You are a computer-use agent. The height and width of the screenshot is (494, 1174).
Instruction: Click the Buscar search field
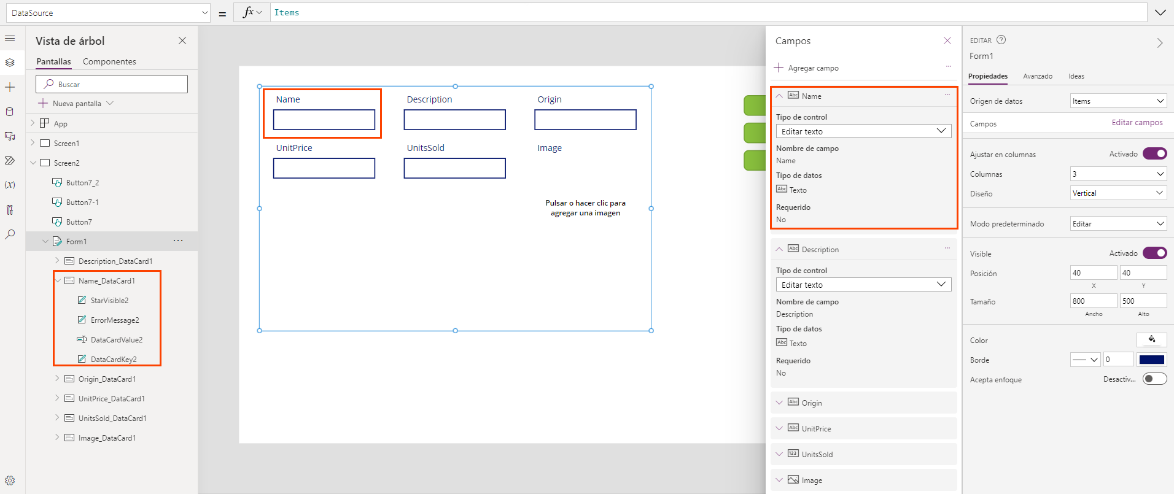pyautogui.click(x=112, y=84)
